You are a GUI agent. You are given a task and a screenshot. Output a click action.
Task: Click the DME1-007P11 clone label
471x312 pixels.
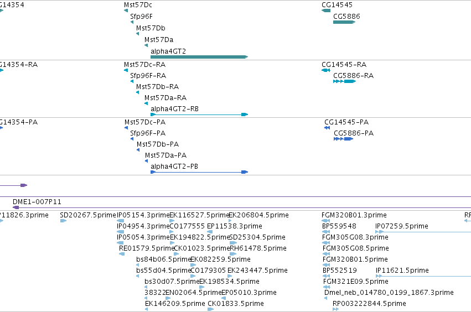pyautogui.click(x=37, y=202)
